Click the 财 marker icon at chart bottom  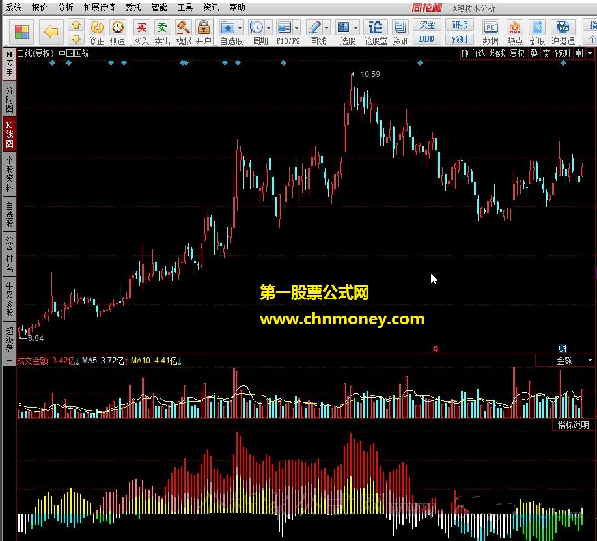click(x=562, y=348)
